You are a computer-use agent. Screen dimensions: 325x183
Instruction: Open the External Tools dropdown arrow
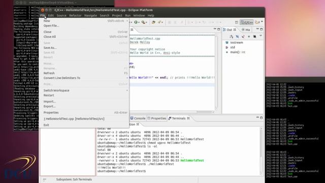(x=146, y=22)
